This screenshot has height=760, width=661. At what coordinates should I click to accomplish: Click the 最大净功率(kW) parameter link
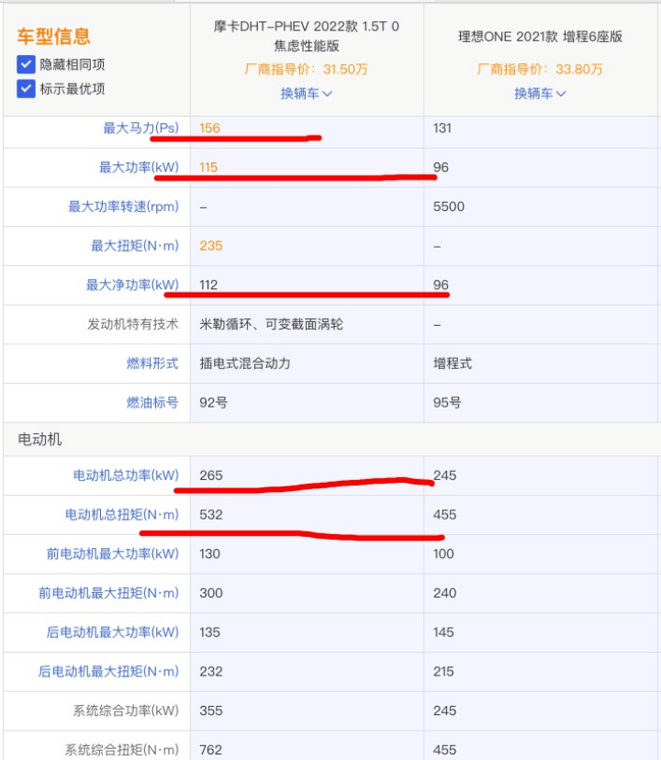coord(132,285)
